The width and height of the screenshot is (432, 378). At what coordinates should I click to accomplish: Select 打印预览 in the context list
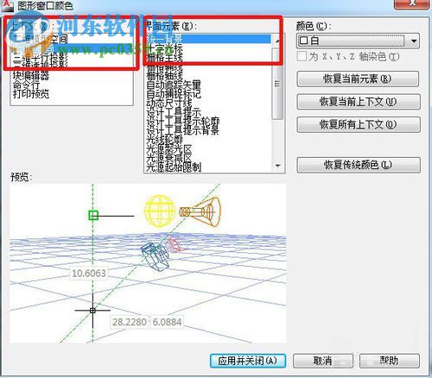coord(31,94)
